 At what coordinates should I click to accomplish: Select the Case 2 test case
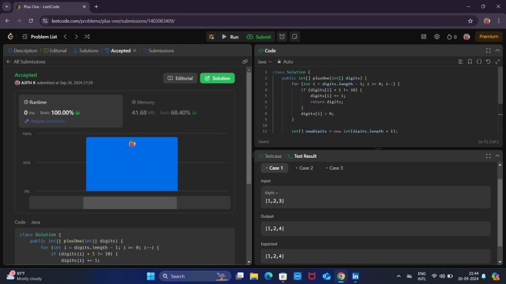[x=304, y=168]
